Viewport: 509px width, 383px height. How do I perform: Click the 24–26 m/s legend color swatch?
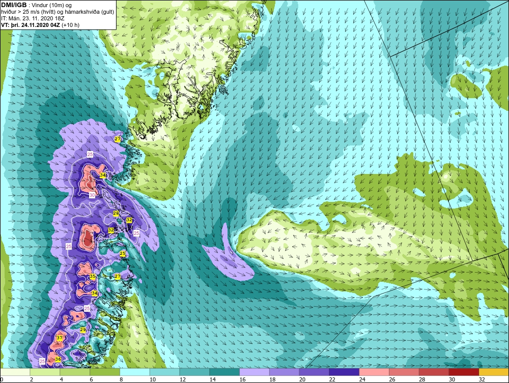click(x=374, y=372)
